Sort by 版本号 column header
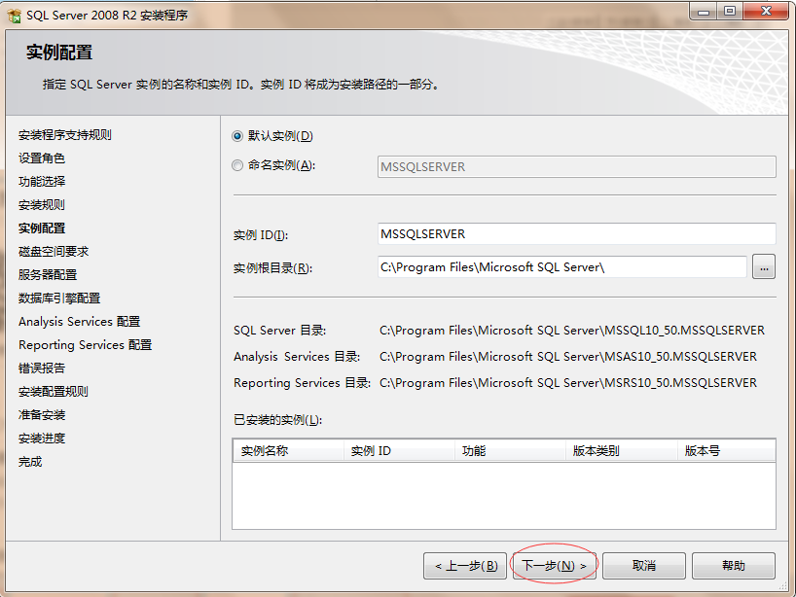The height and width of the screenshot is (597, 796). [x=727, y=451]
